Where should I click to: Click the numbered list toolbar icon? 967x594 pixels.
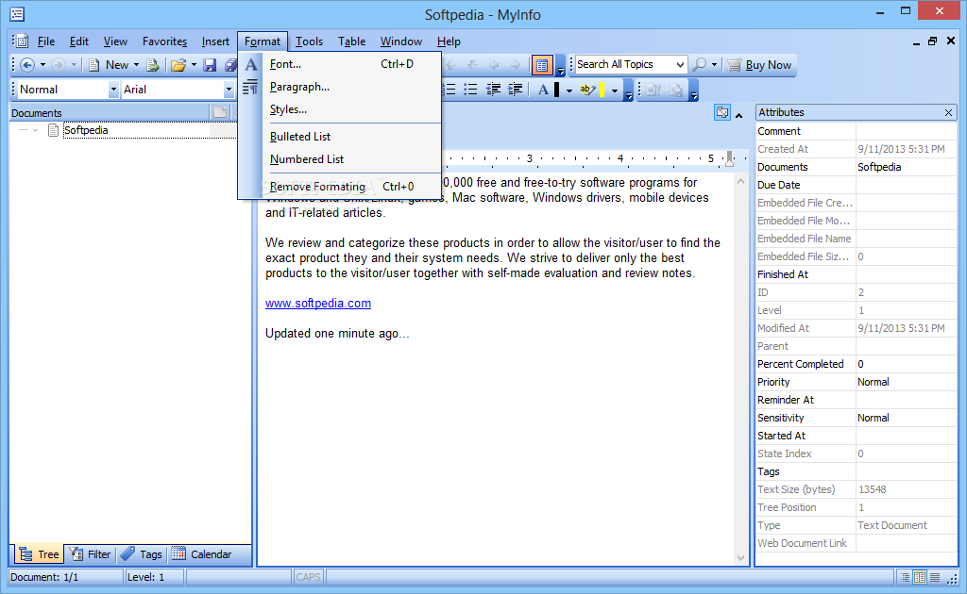pyautogui.click(x=450, y=90)
